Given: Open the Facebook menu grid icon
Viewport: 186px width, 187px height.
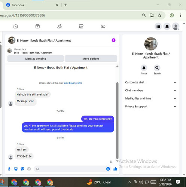Looking at the screenshot, I should [158, 27].
